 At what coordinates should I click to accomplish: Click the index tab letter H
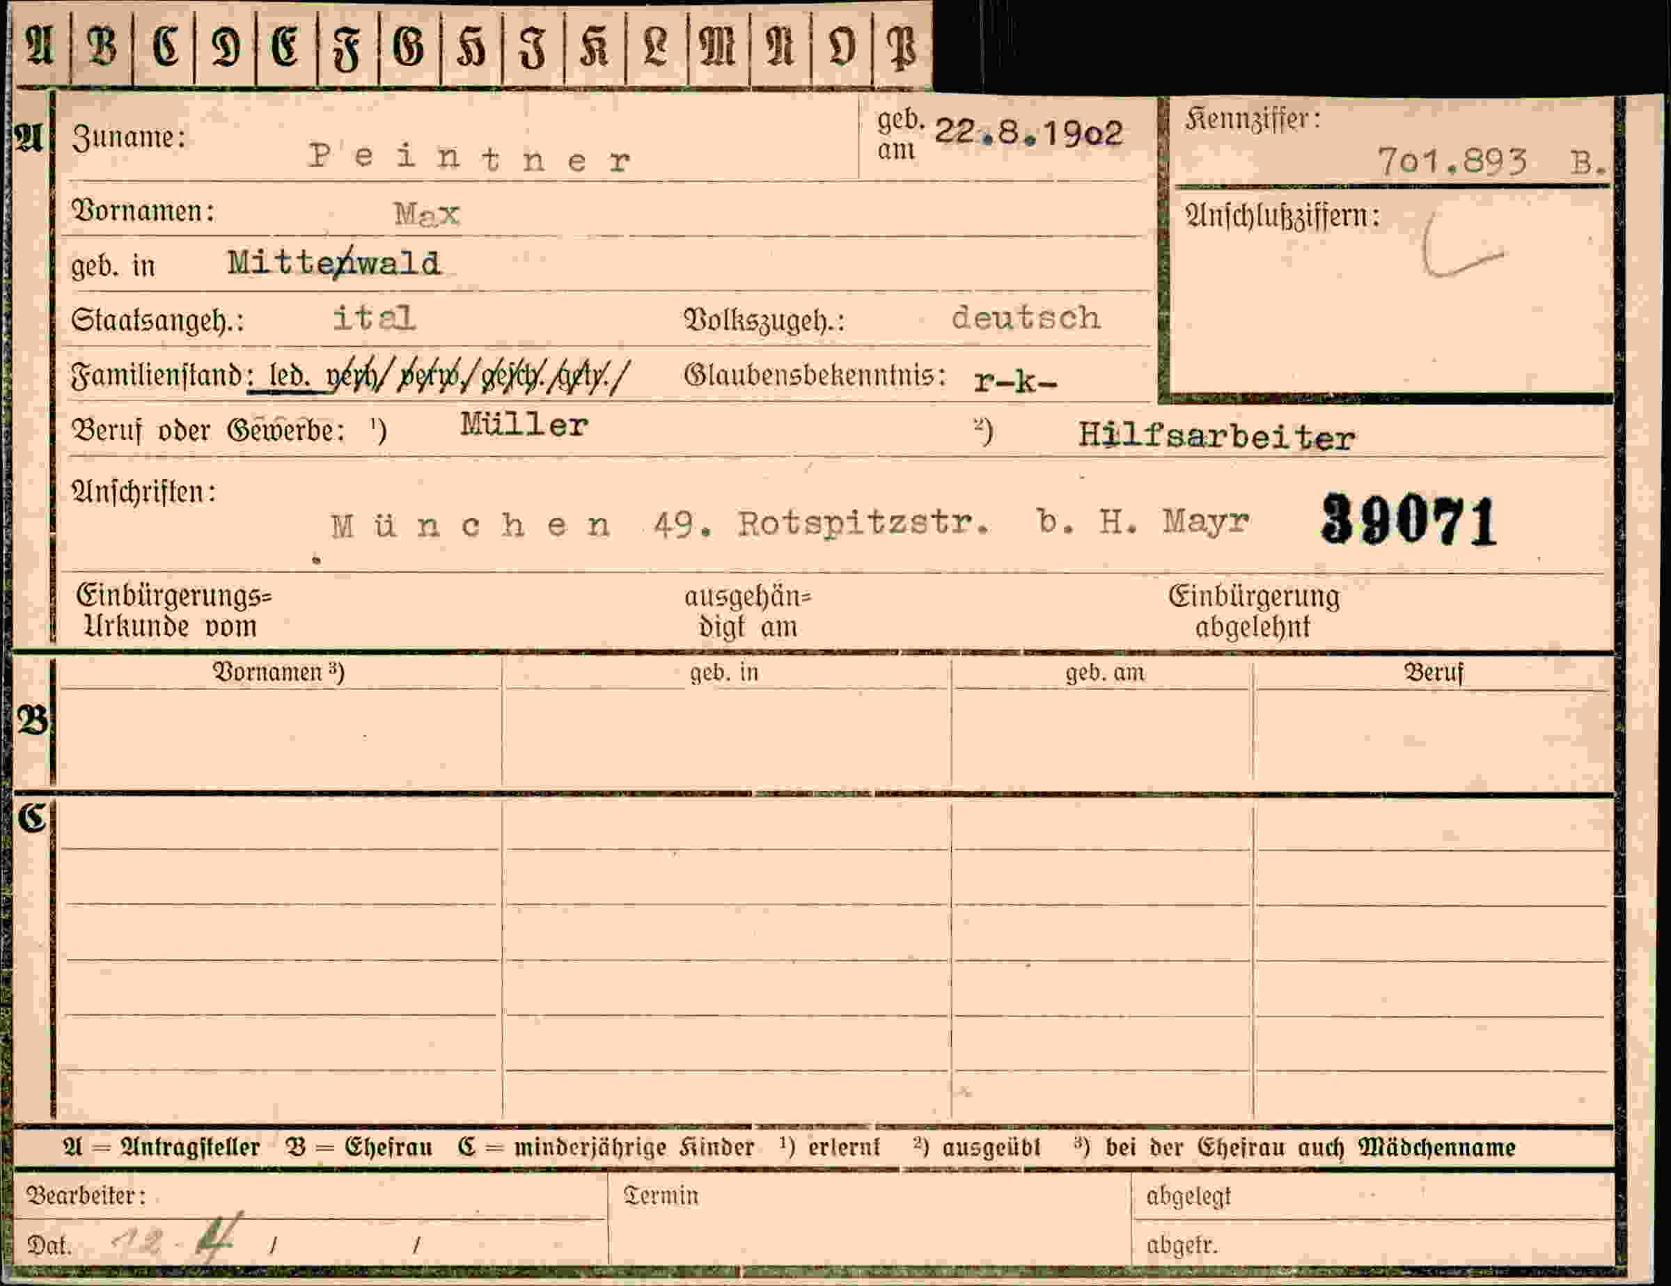point(471,47)
